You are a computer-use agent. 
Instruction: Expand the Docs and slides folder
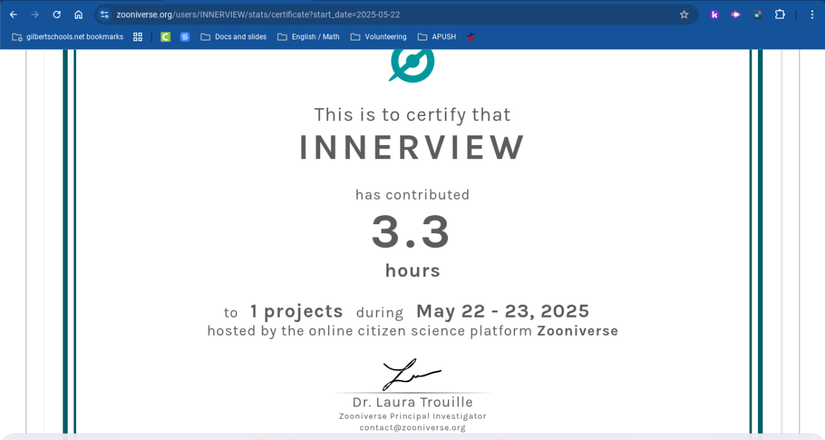pos(233,37)
